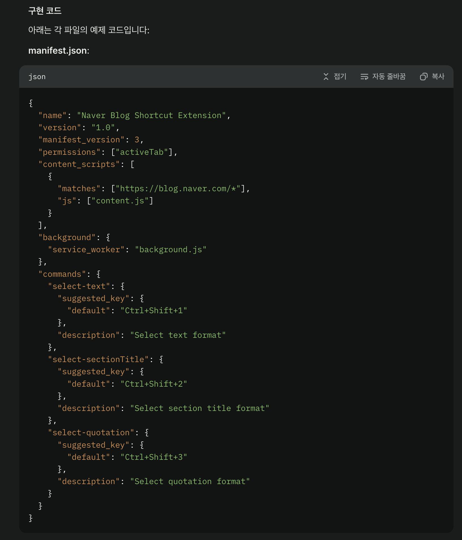Click the "Ctrl+Shift+2" shortcut value

[x=154, y=384]
